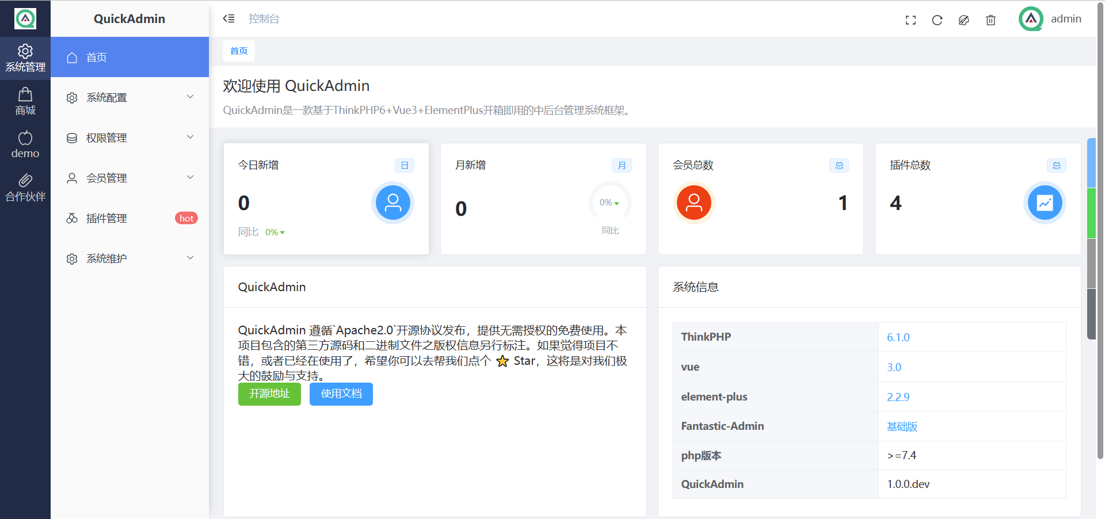Screen dimensions: 1105x519
Task: Select the 系统管理 module icon
Action: point(25,58)
